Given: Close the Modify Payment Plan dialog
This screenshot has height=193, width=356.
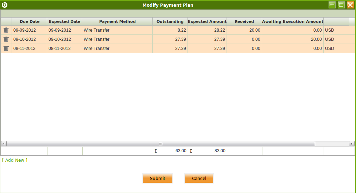Looking at the screenshot, I should point(350,5).
